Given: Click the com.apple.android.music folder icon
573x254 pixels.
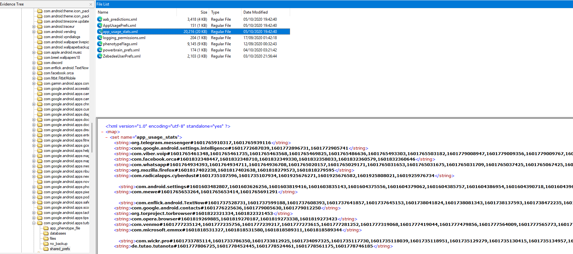Looking at the screenshot, I should pos(40,52).
